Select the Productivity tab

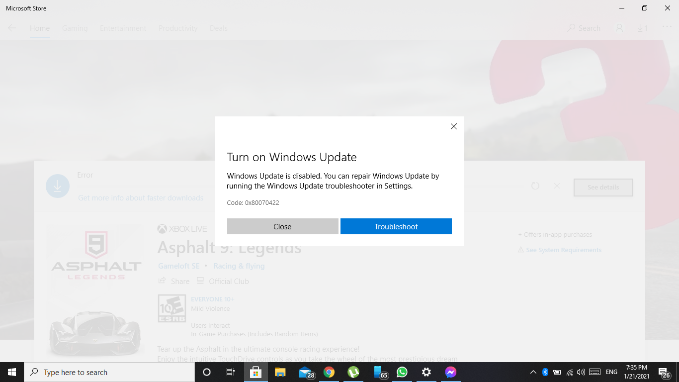click(x=178, y=28)
